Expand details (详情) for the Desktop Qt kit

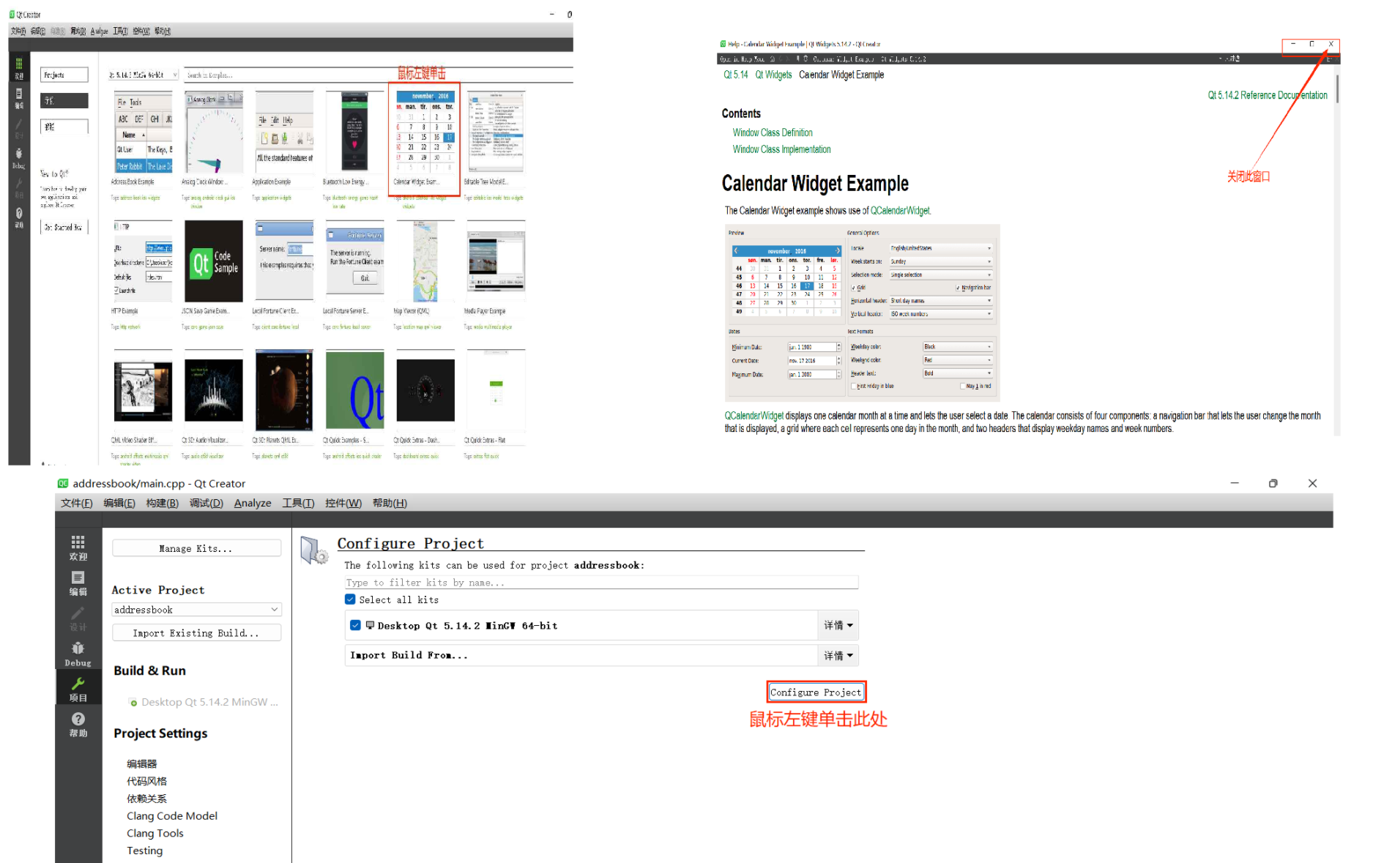point(838,625)
